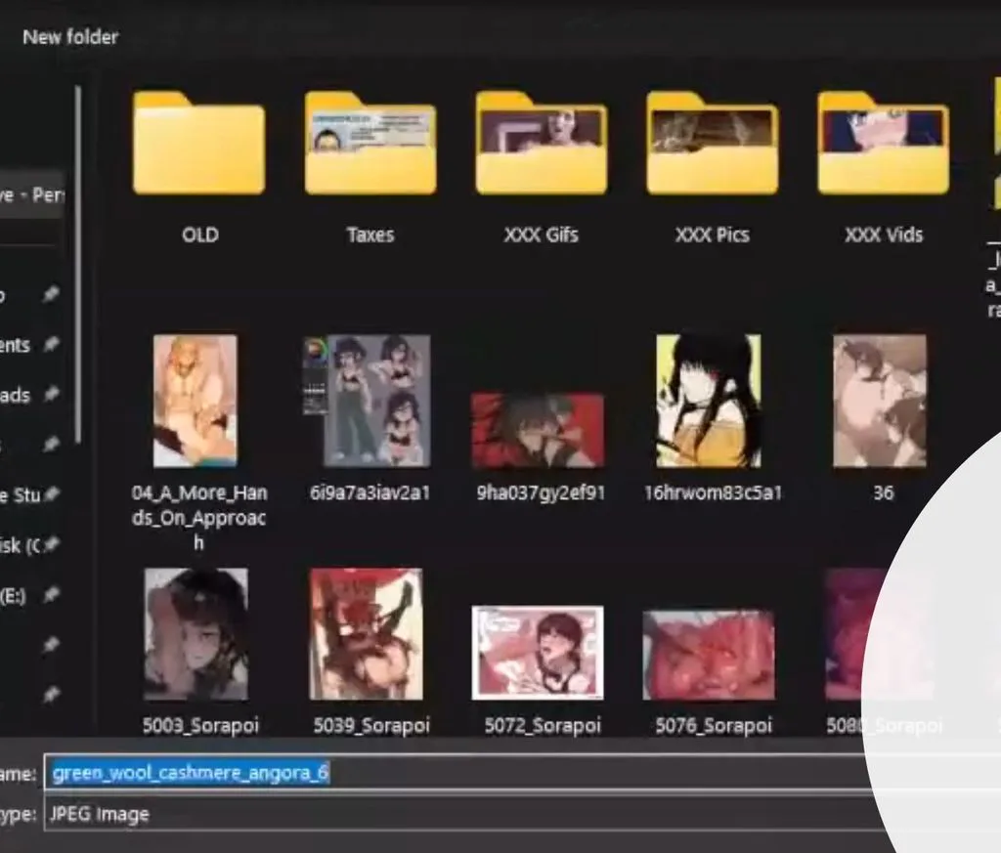Select the image file named 36
The width and height of the screenshot is (1001, 853).
[x=882, y=418]
